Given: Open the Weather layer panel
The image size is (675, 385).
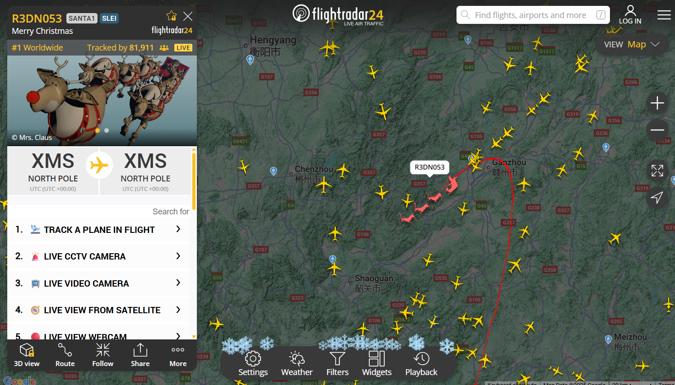Looking at the screenshot, I should pos(297,364).
